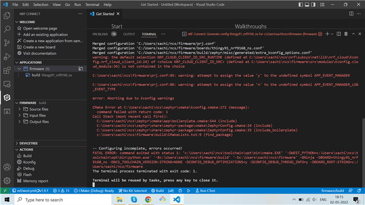
Task: Open the Help menu
Action: point(107,5)
